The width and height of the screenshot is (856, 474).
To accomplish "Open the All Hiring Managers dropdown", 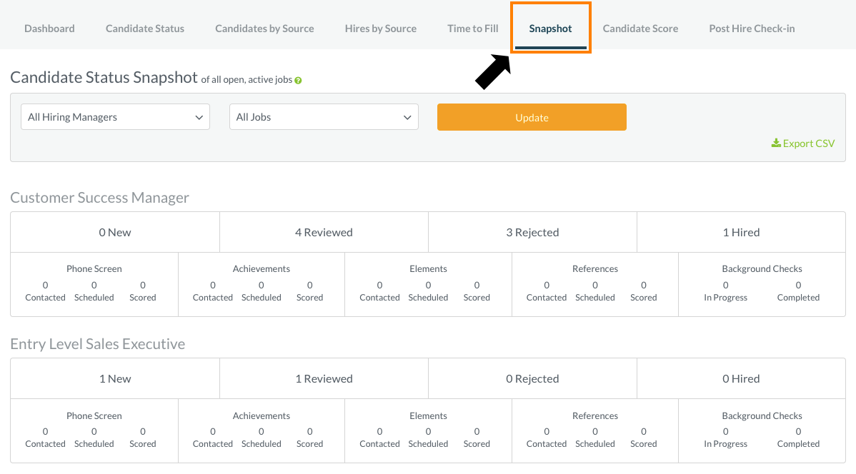I will click(x=115, y=117).
